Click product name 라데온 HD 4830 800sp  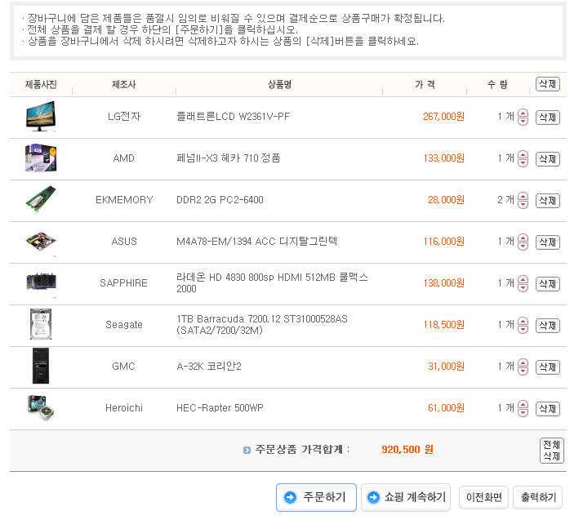[272, 283]
